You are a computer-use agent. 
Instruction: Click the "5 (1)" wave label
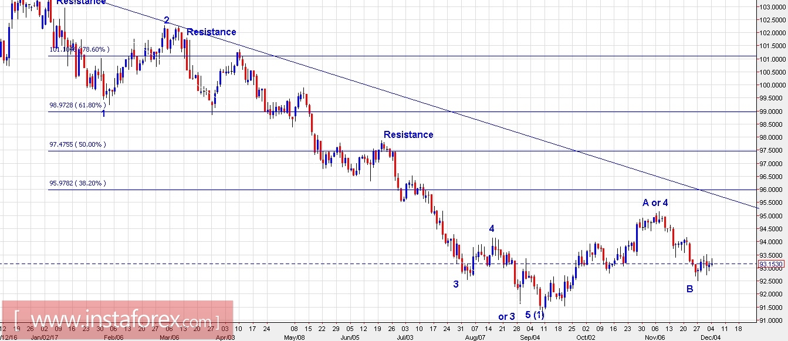(x=535, y=315)
